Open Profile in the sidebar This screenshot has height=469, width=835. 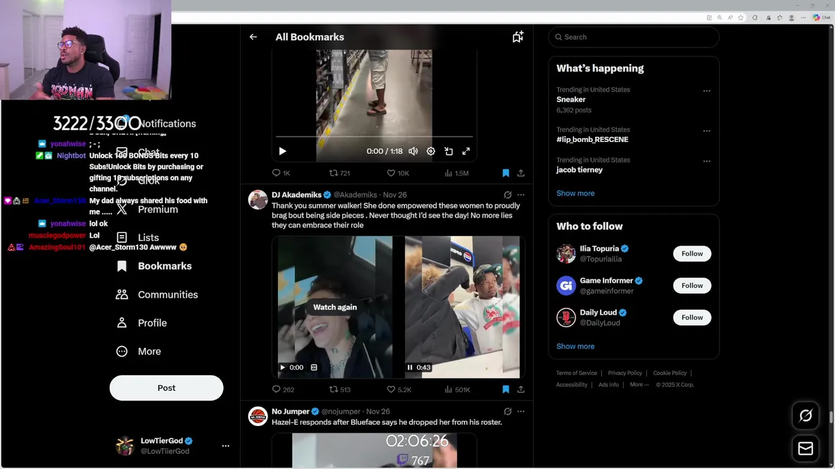coord(142,323)
